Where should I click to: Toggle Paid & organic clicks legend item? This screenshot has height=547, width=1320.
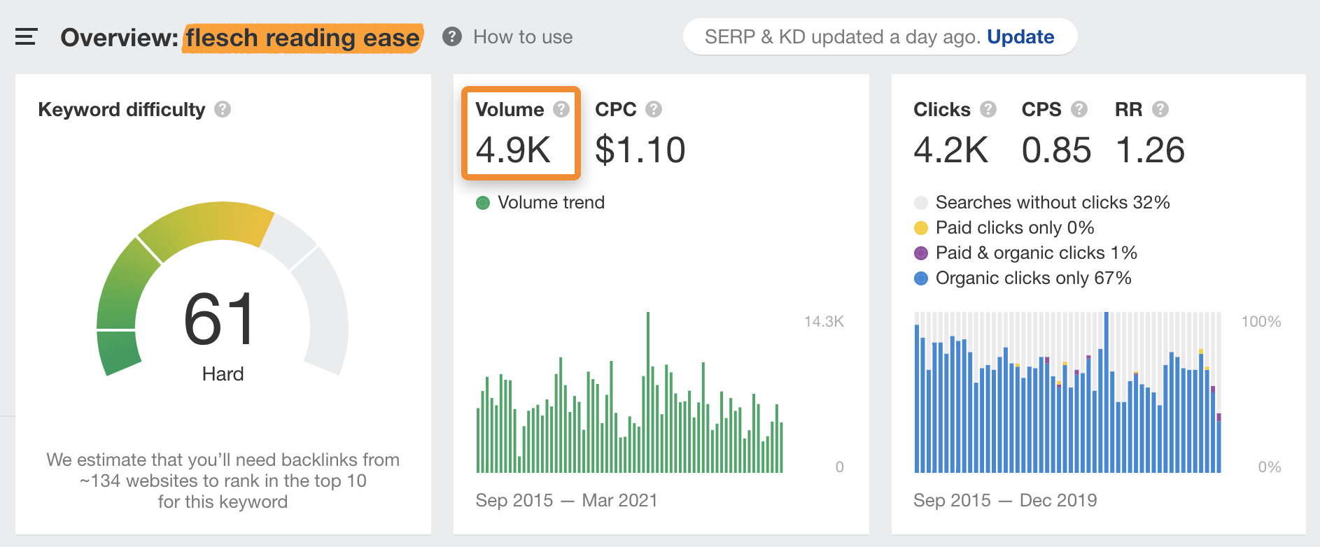tap(921, 253)
